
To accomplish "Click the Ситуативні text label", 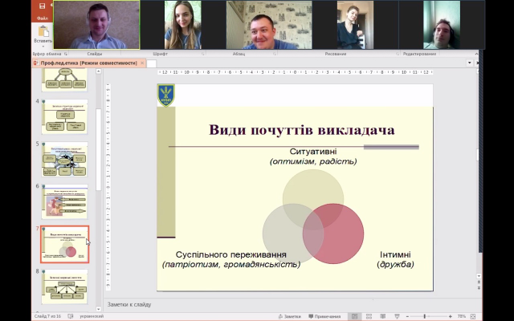I will [x=313, y=152].
